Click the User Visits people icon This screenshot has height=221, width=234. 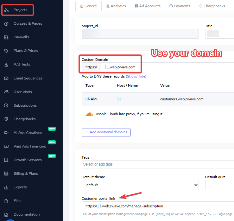[6, 92]
